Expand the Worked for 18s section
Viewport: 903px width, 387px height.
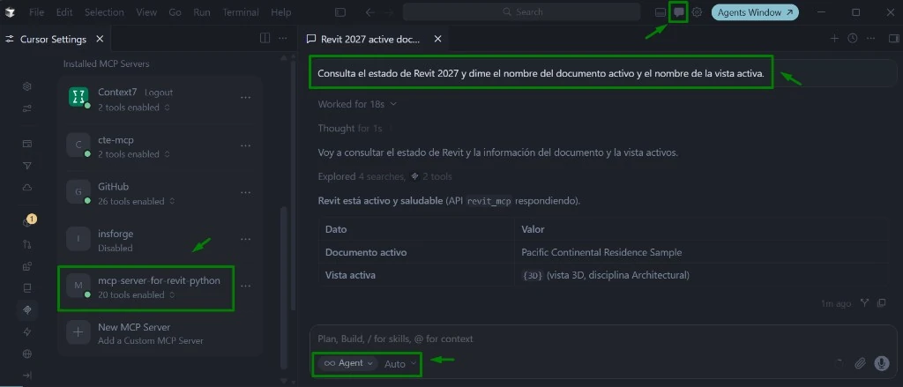pos(357,104)
